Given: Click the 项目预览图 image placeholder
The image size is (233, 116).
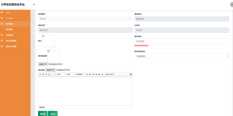Looking at the screenshot, I should coord(54,56).
